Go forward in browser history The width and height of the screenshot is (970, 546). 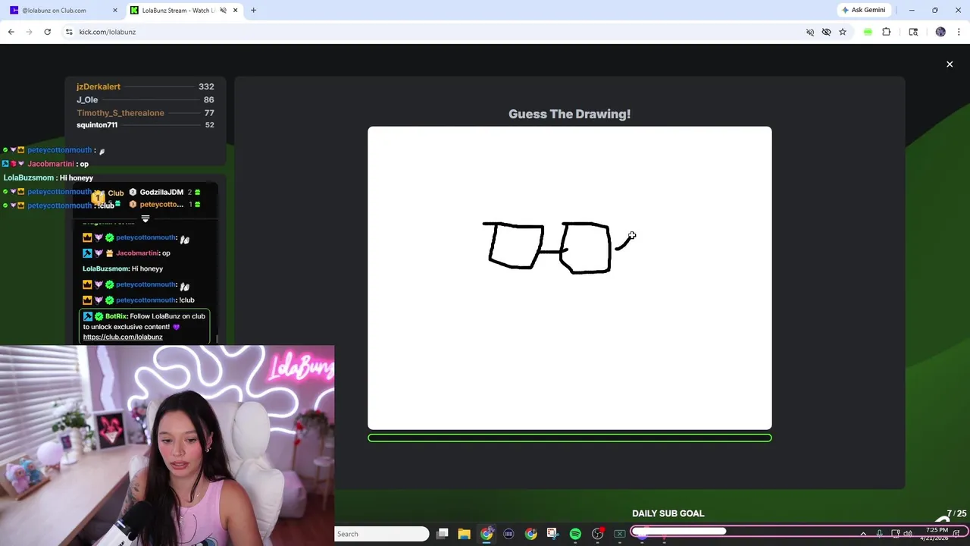[29, 32]
